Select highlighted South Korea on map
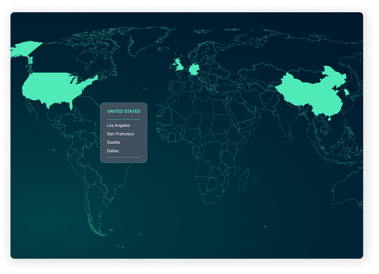 [347, 92]
